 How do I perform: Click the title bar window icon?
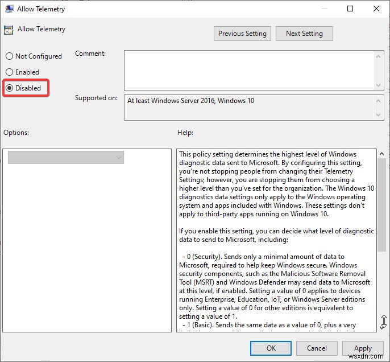click(9, 9)
